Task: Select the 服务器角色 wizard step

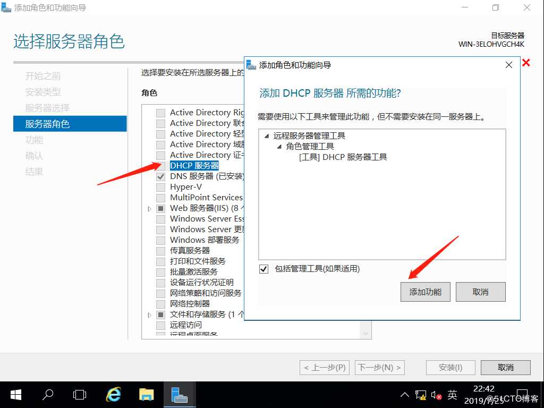Action: point(70,124)
